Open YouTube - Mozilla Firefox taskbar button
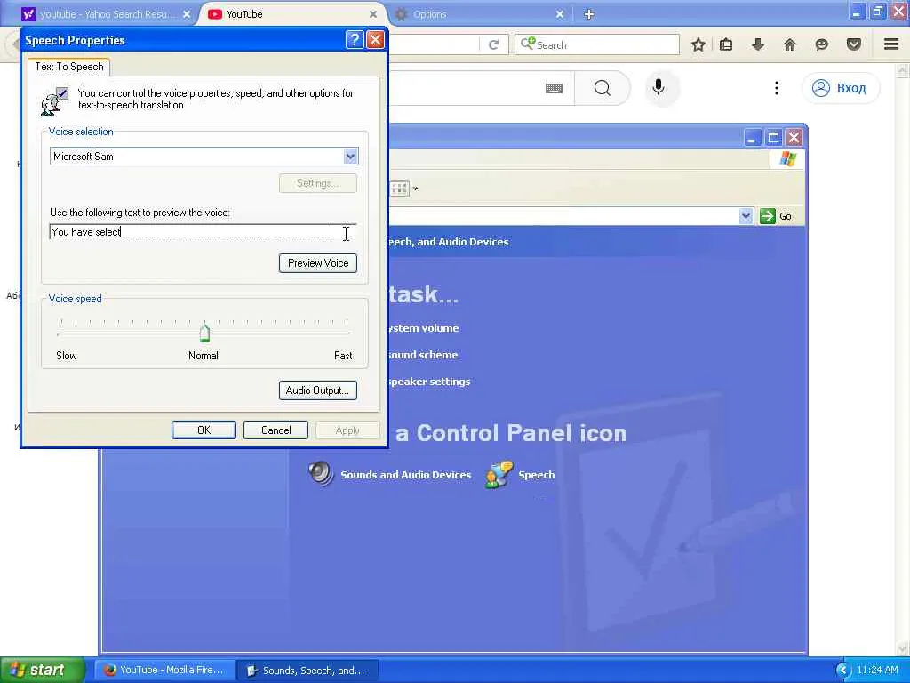The width and height of the screenshot is (910, 683). (x=165, y=671)
